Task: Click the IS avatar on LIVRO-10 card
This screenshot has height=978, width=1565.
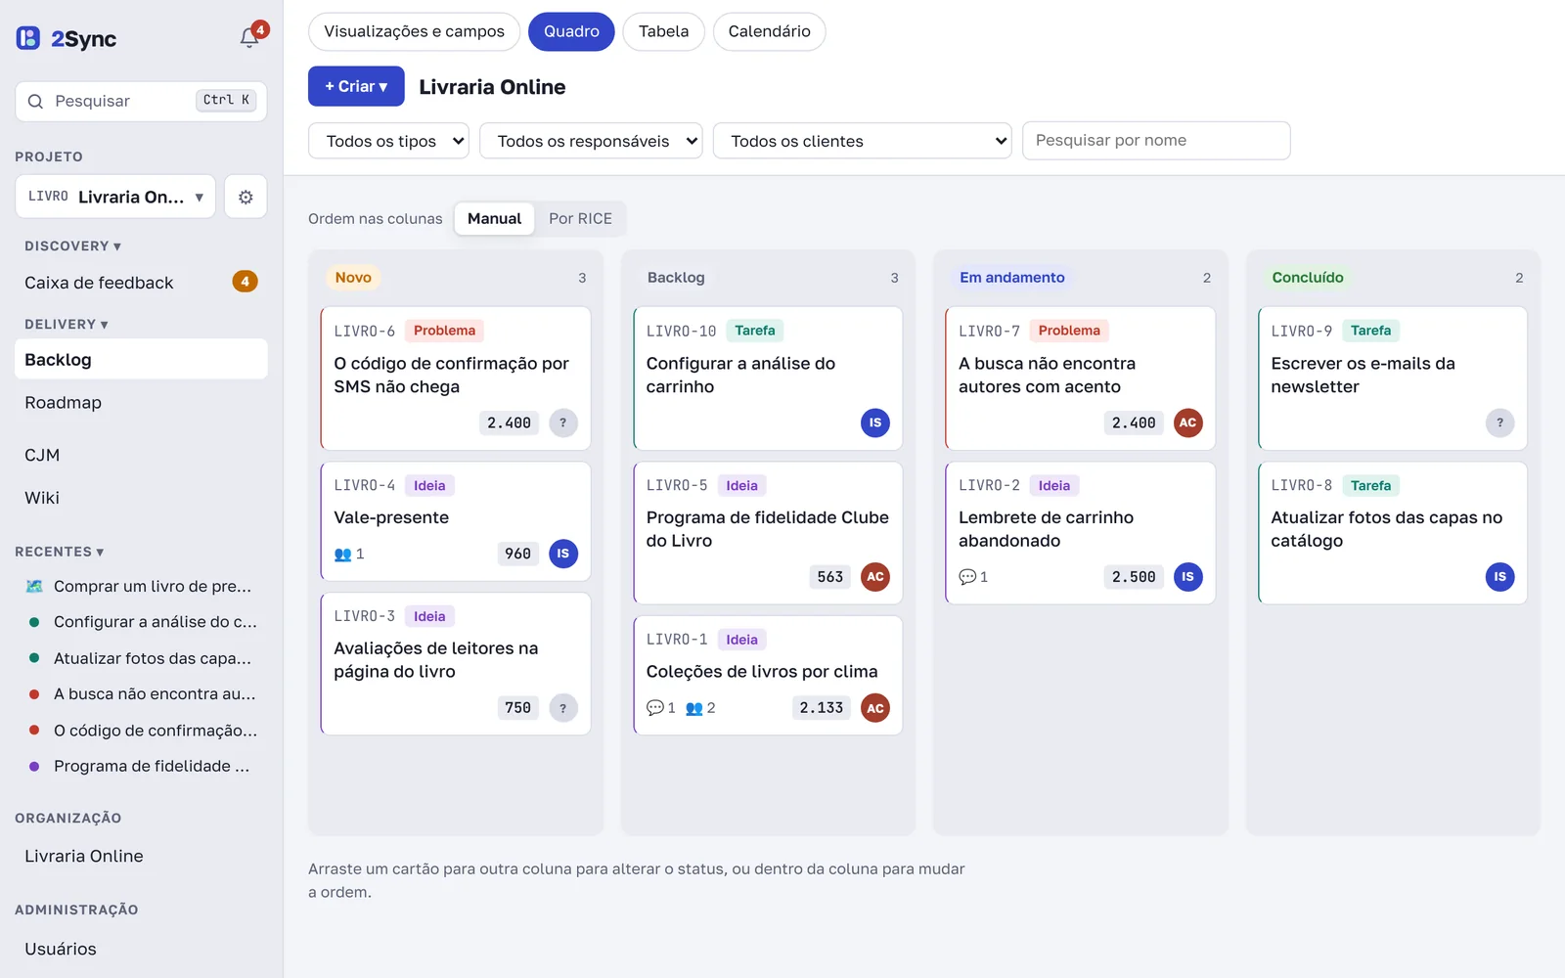Action: (x=875, y=422)
